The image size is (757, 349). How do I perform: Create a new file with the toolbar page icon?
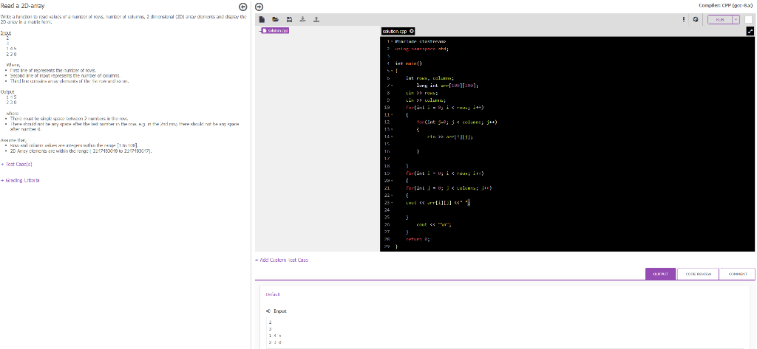tap(262, 20)
